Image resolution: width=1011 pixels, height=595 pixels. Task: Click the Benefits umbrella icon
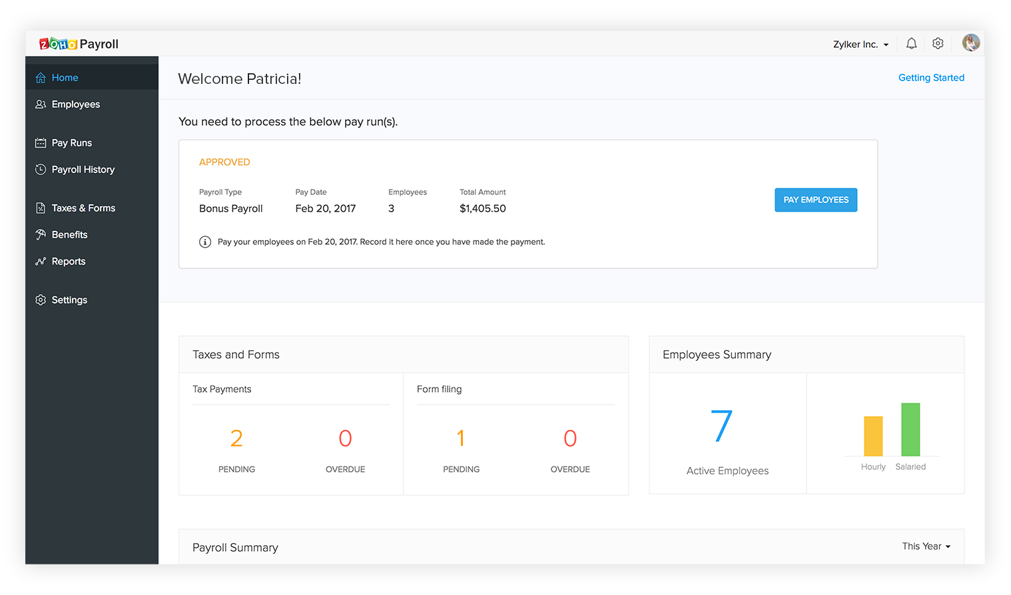tap(41, 235)
